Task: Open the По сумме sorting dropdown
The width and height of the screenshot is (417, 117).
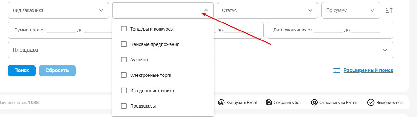Action: click(x=351, y=10)
